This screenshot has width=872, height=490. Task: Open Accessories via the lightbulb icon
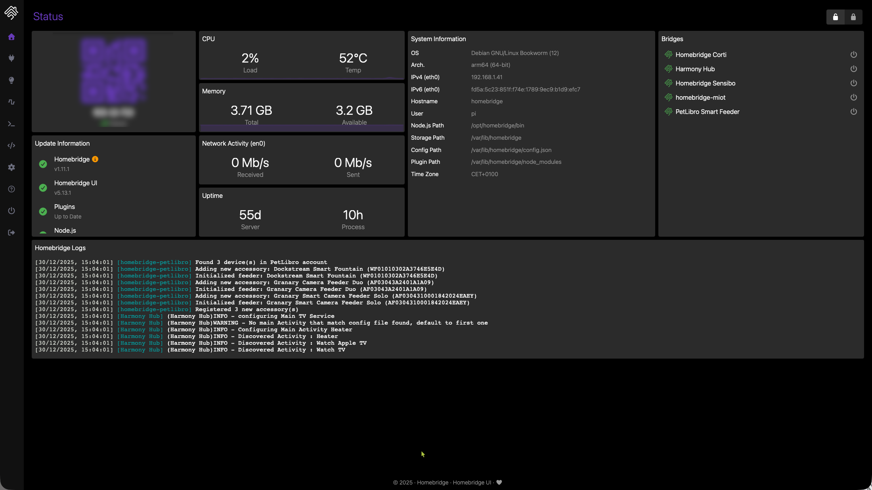point(11,80)
